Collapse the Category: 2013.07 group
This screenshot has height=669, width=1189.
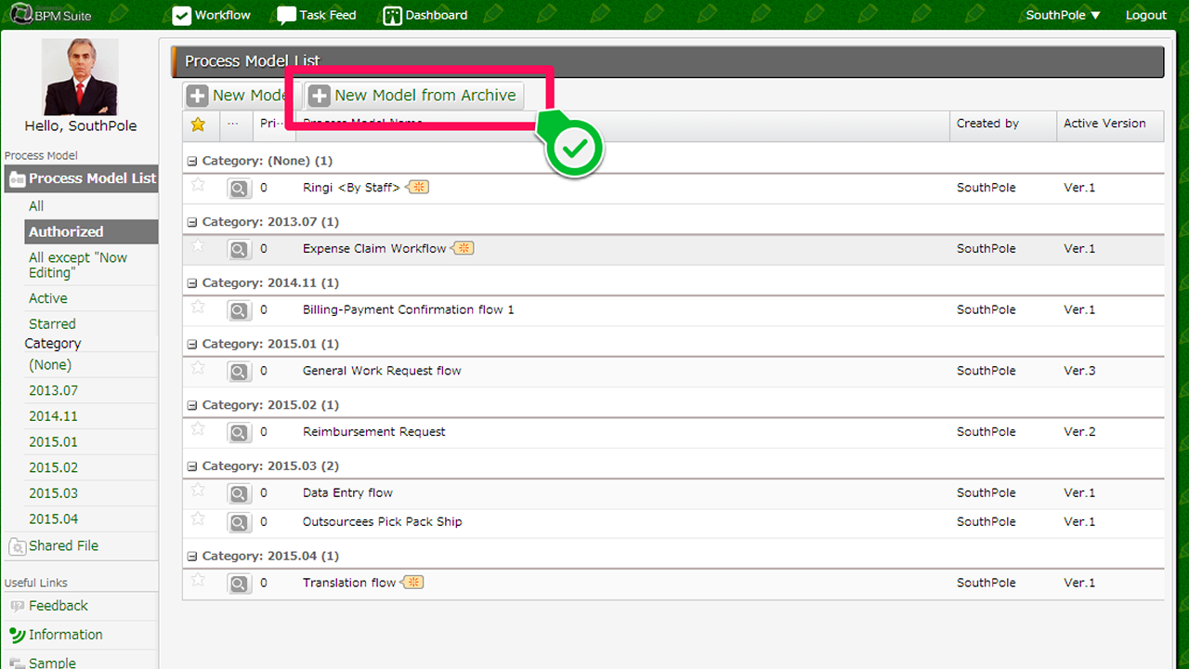tap(192, 222)
